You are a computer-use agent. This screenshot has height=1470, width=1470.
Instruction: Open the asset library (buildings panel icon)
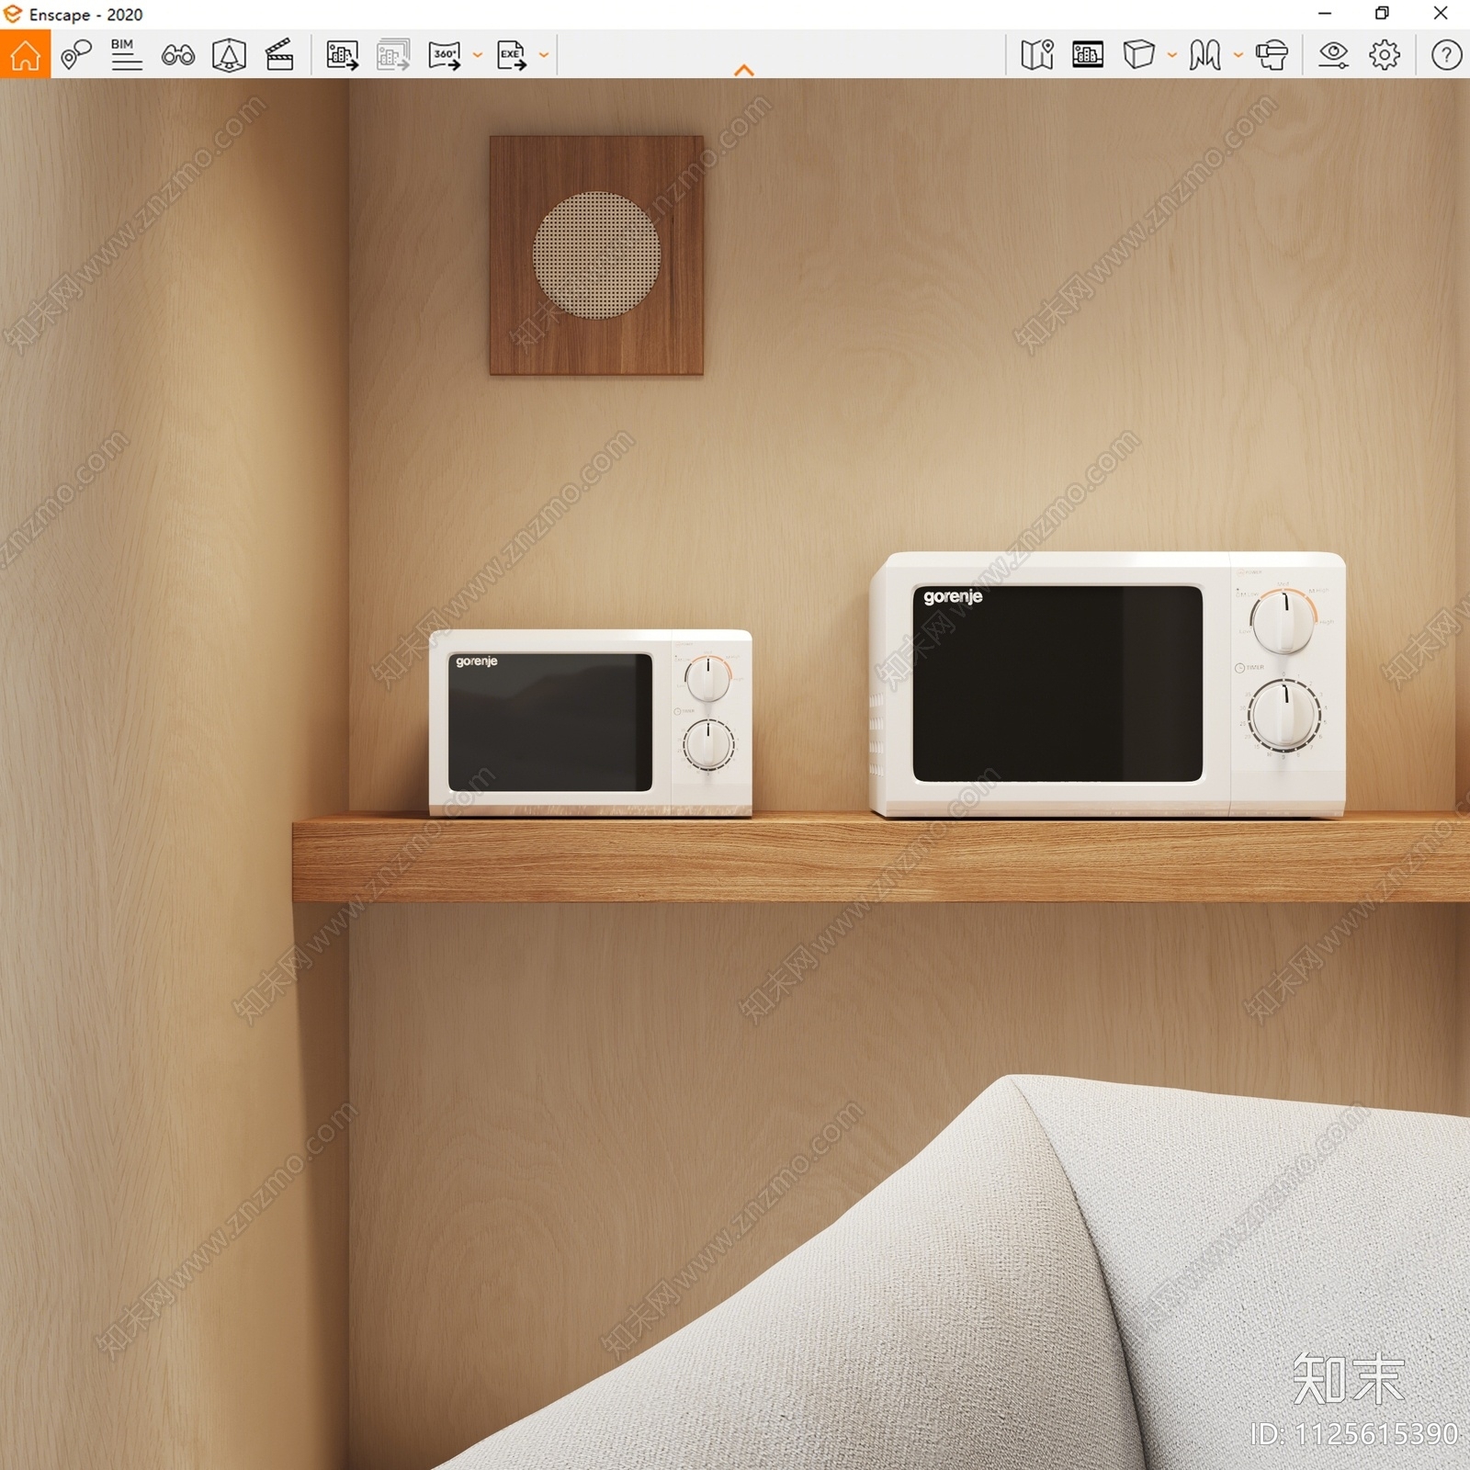point(1088,55)
